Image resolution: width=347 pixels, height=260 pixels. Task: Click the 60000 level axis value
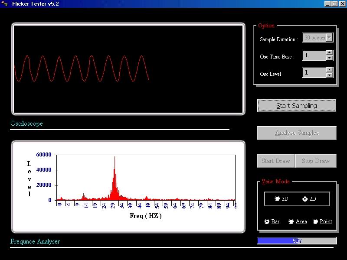[44, 155]
